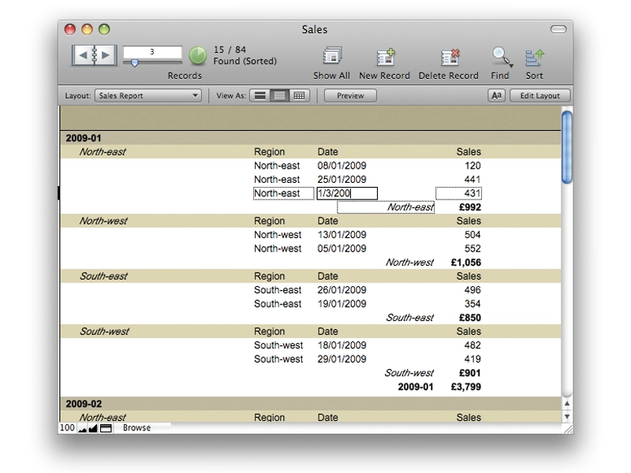Viewport: 631px width, 473px height.
Task: Switch to Form view mode
Action: pyautogui.click(x=260, y=95)
